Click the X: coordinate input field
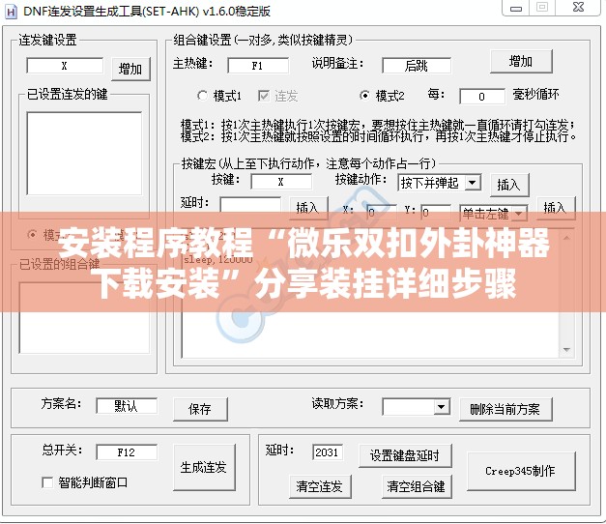The width and height of the screenshot is (606, 524). pos(382,212)
